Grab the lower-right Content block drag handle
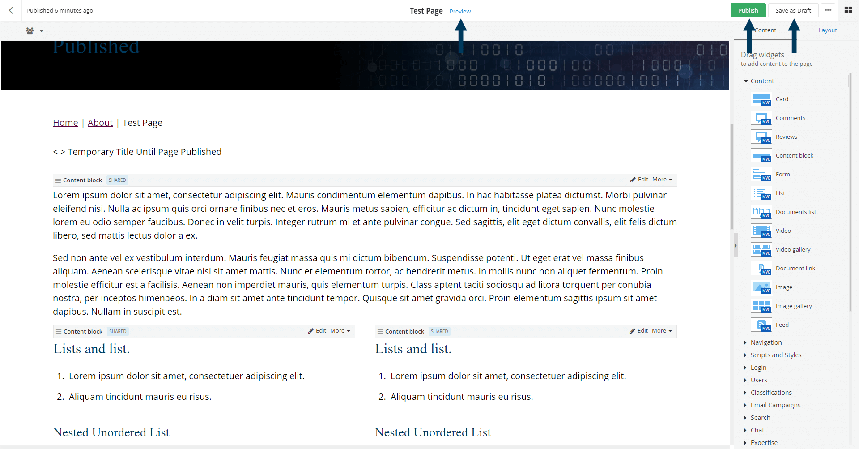 [x=380, y=332]
